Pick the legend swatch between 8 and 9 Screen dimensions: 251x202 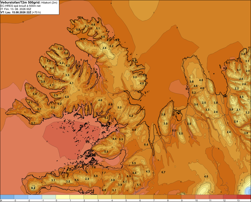(174, 197)
